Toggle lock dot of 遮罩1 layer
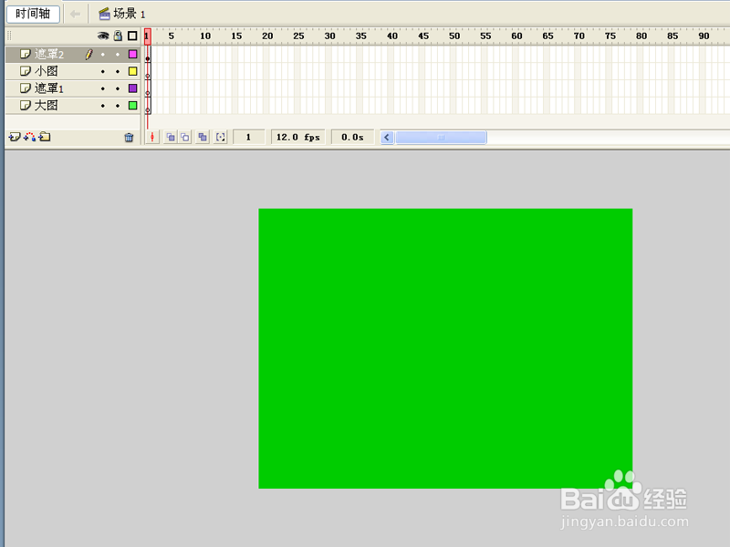The image size is (730, 547). (x=118, y=88)
